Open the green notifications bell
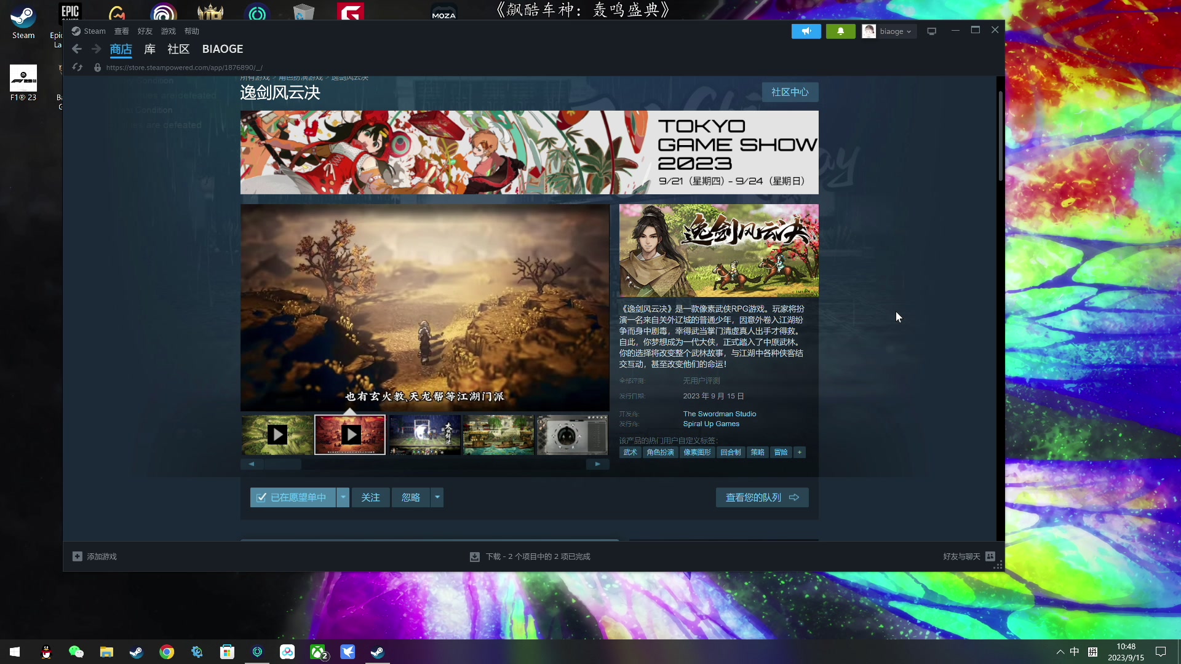1181x664 pixels. 840,31
